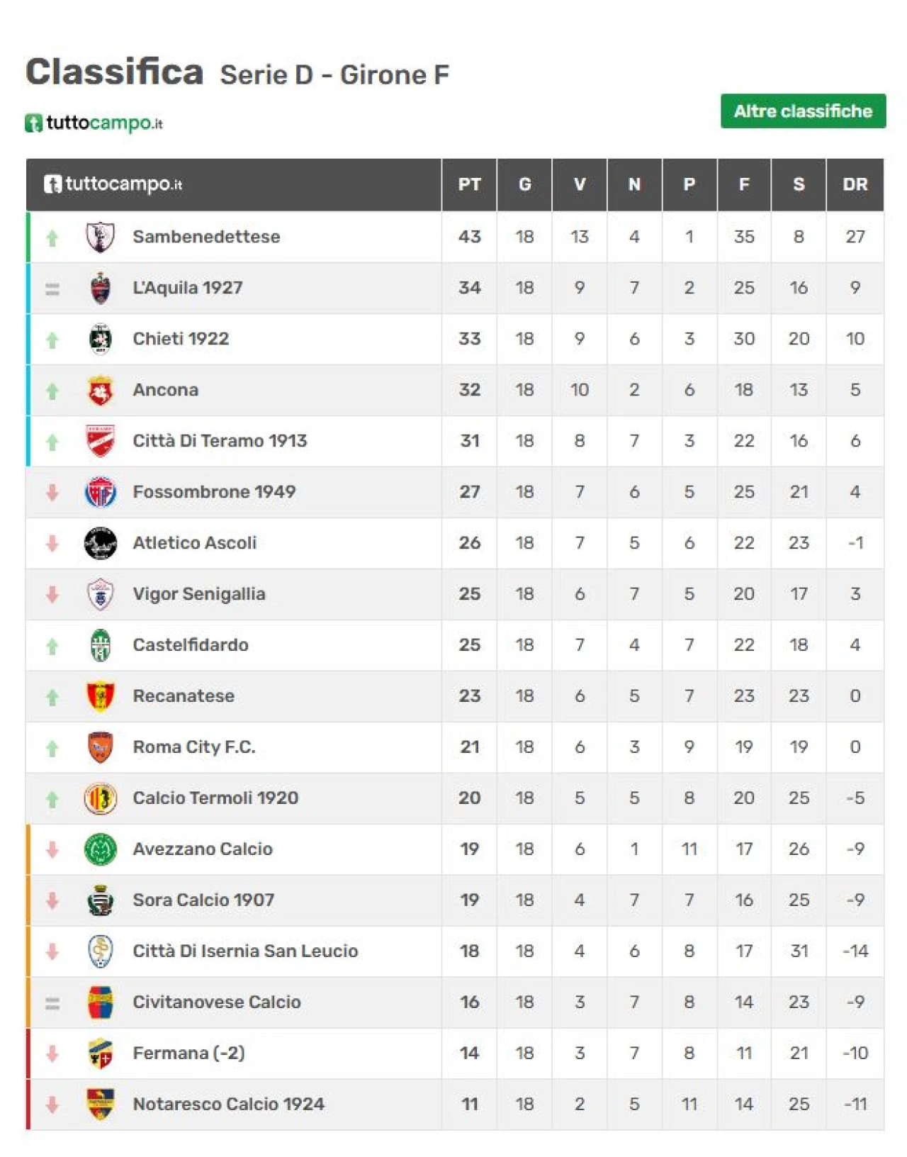Click the V wins column header

click(580, 184)
